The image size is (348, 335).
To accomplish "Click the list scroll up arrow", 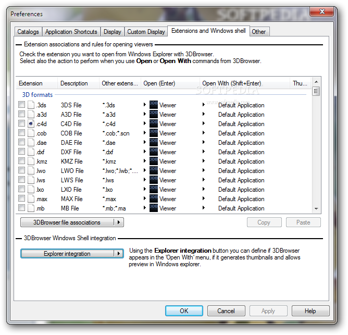I will [x=316, y=82].
